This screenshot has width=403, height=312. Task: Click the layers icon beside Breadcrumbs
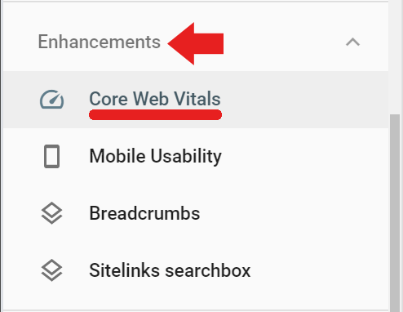coord(51,213)
